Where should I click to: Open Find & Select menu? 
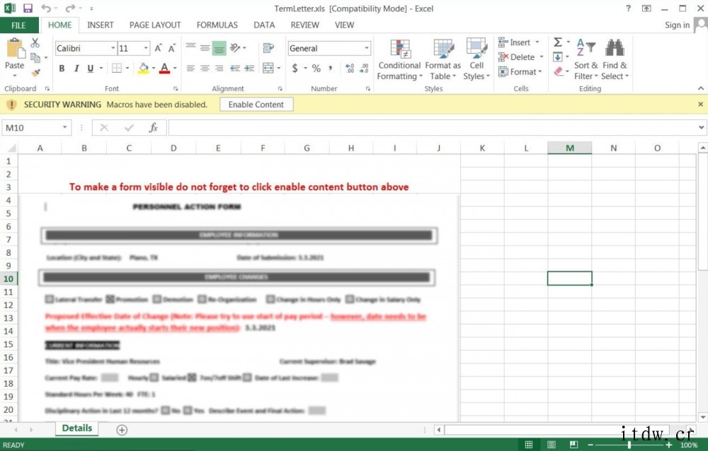pos(615,59)
